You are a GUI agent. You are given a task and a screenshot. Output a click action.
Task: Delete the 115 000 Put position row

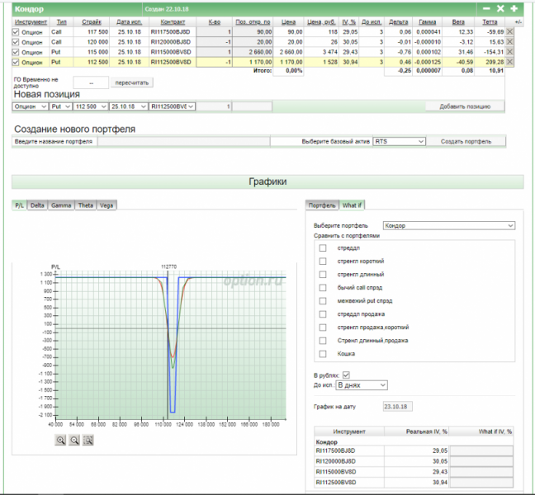(509, 52)
